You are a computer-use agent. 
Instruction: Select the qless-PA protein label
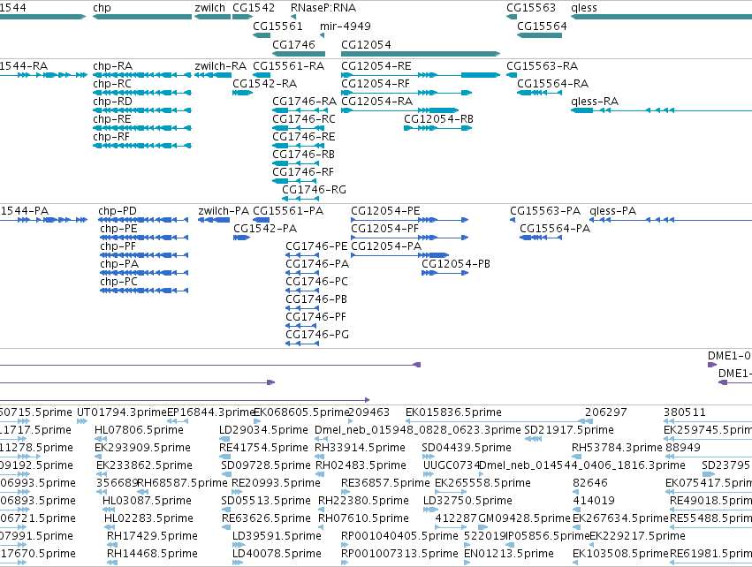click(613, 211)
